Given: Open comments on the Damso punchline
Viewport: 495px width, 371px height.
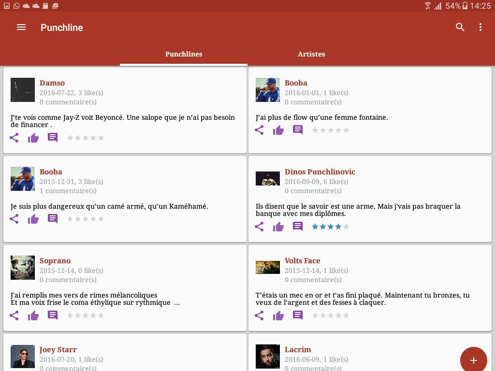Looking at the screenshot, I should point(53,138).
